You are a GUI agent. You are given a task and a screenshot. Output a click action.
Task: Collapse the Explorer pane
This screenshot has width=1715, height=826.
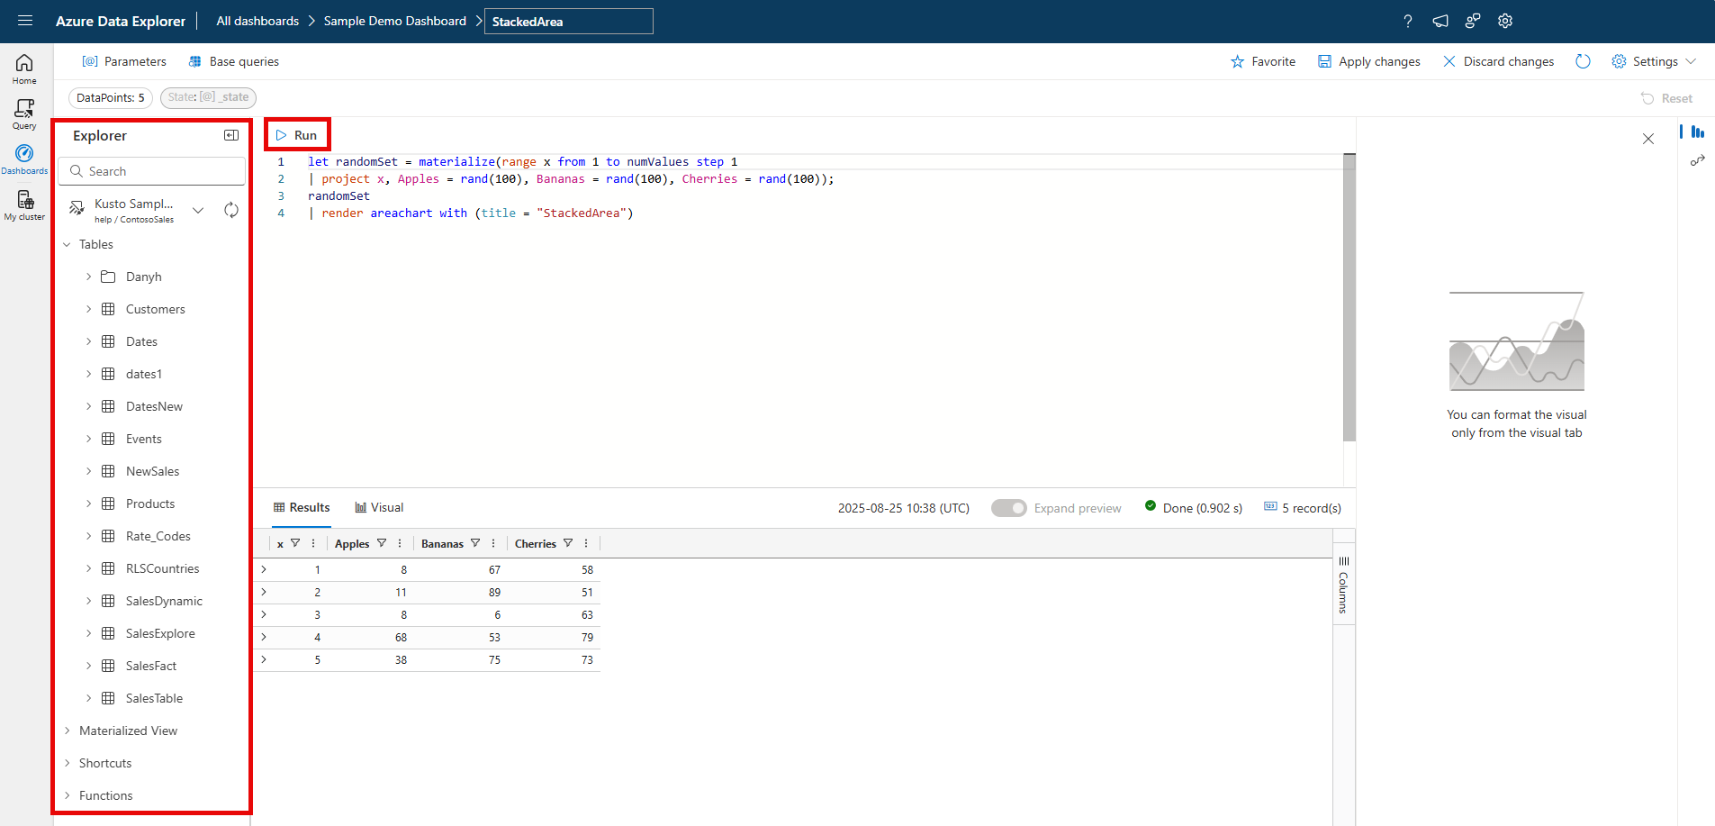(x=231, y=135)
